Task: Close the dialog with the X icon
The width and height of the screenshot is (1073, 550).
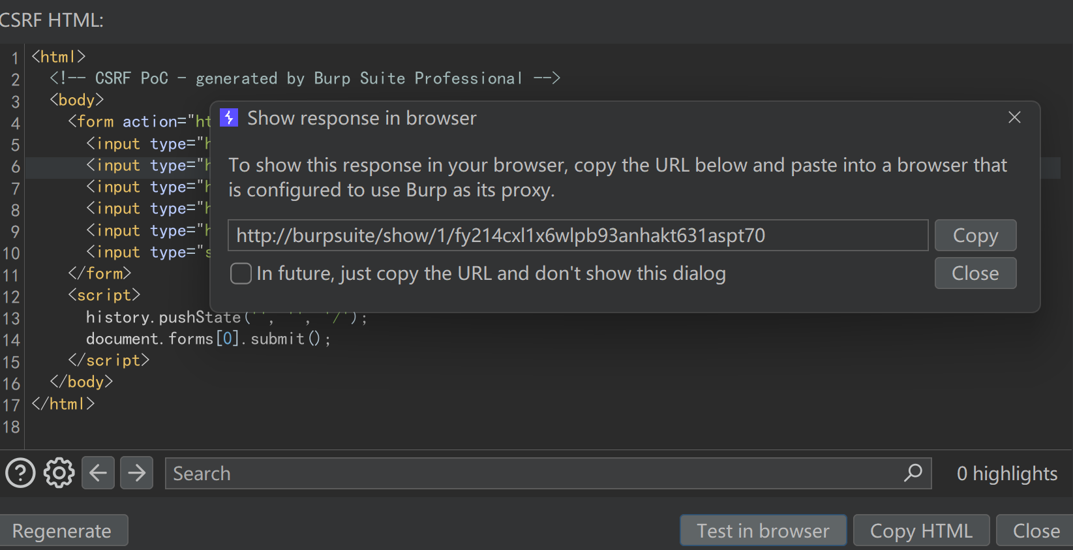Action: pos(1014,117)
